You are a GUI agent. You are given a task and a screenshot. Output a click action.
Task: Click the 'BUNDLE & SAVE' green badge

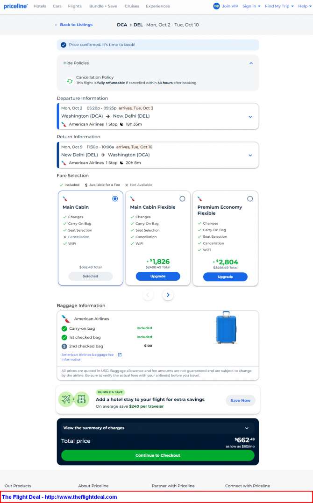tap(110, 392)
